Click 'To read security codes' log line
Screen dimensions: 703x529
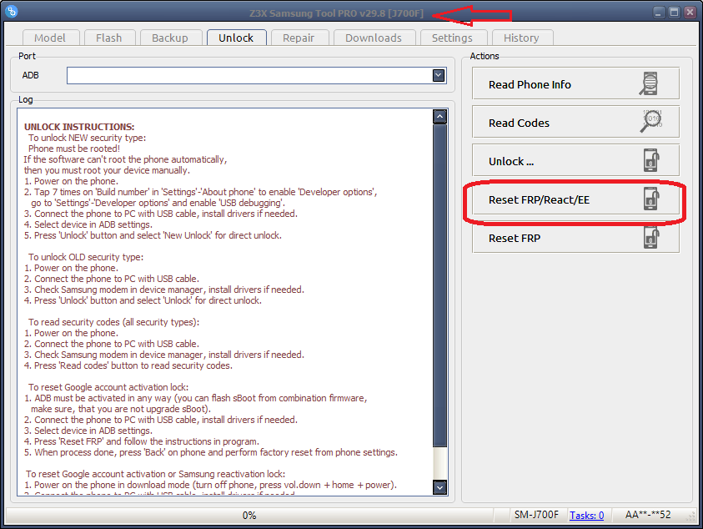(x=114, y=322)
